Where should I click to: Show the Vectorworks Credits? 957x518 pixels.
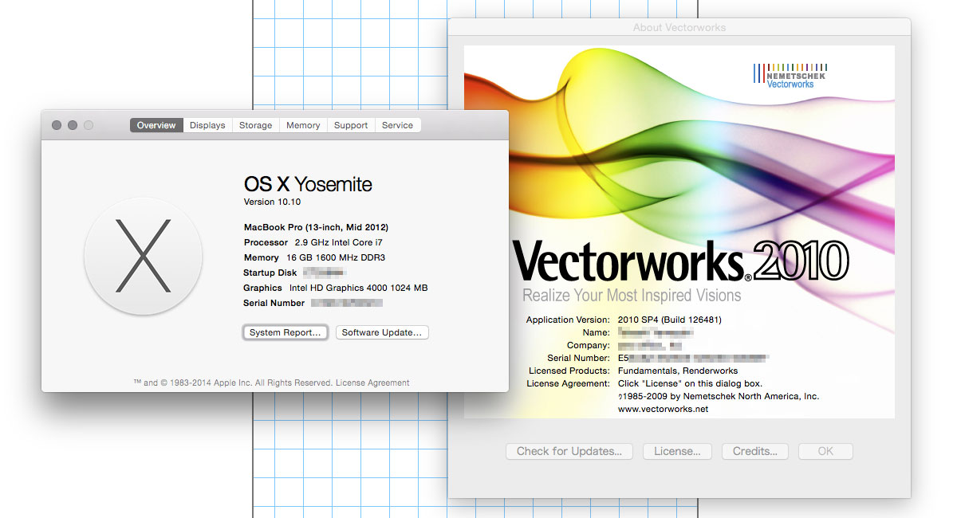click(755, 451)
